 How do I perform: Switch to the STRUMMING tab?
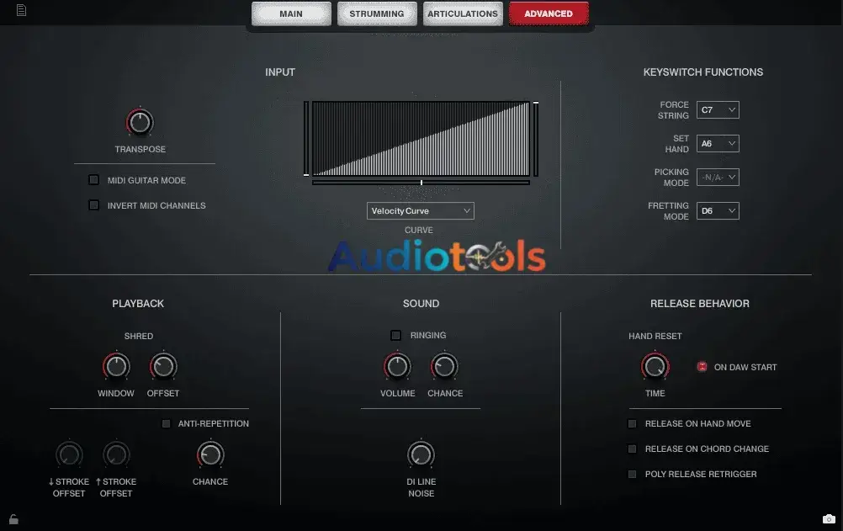click(376, 13)
